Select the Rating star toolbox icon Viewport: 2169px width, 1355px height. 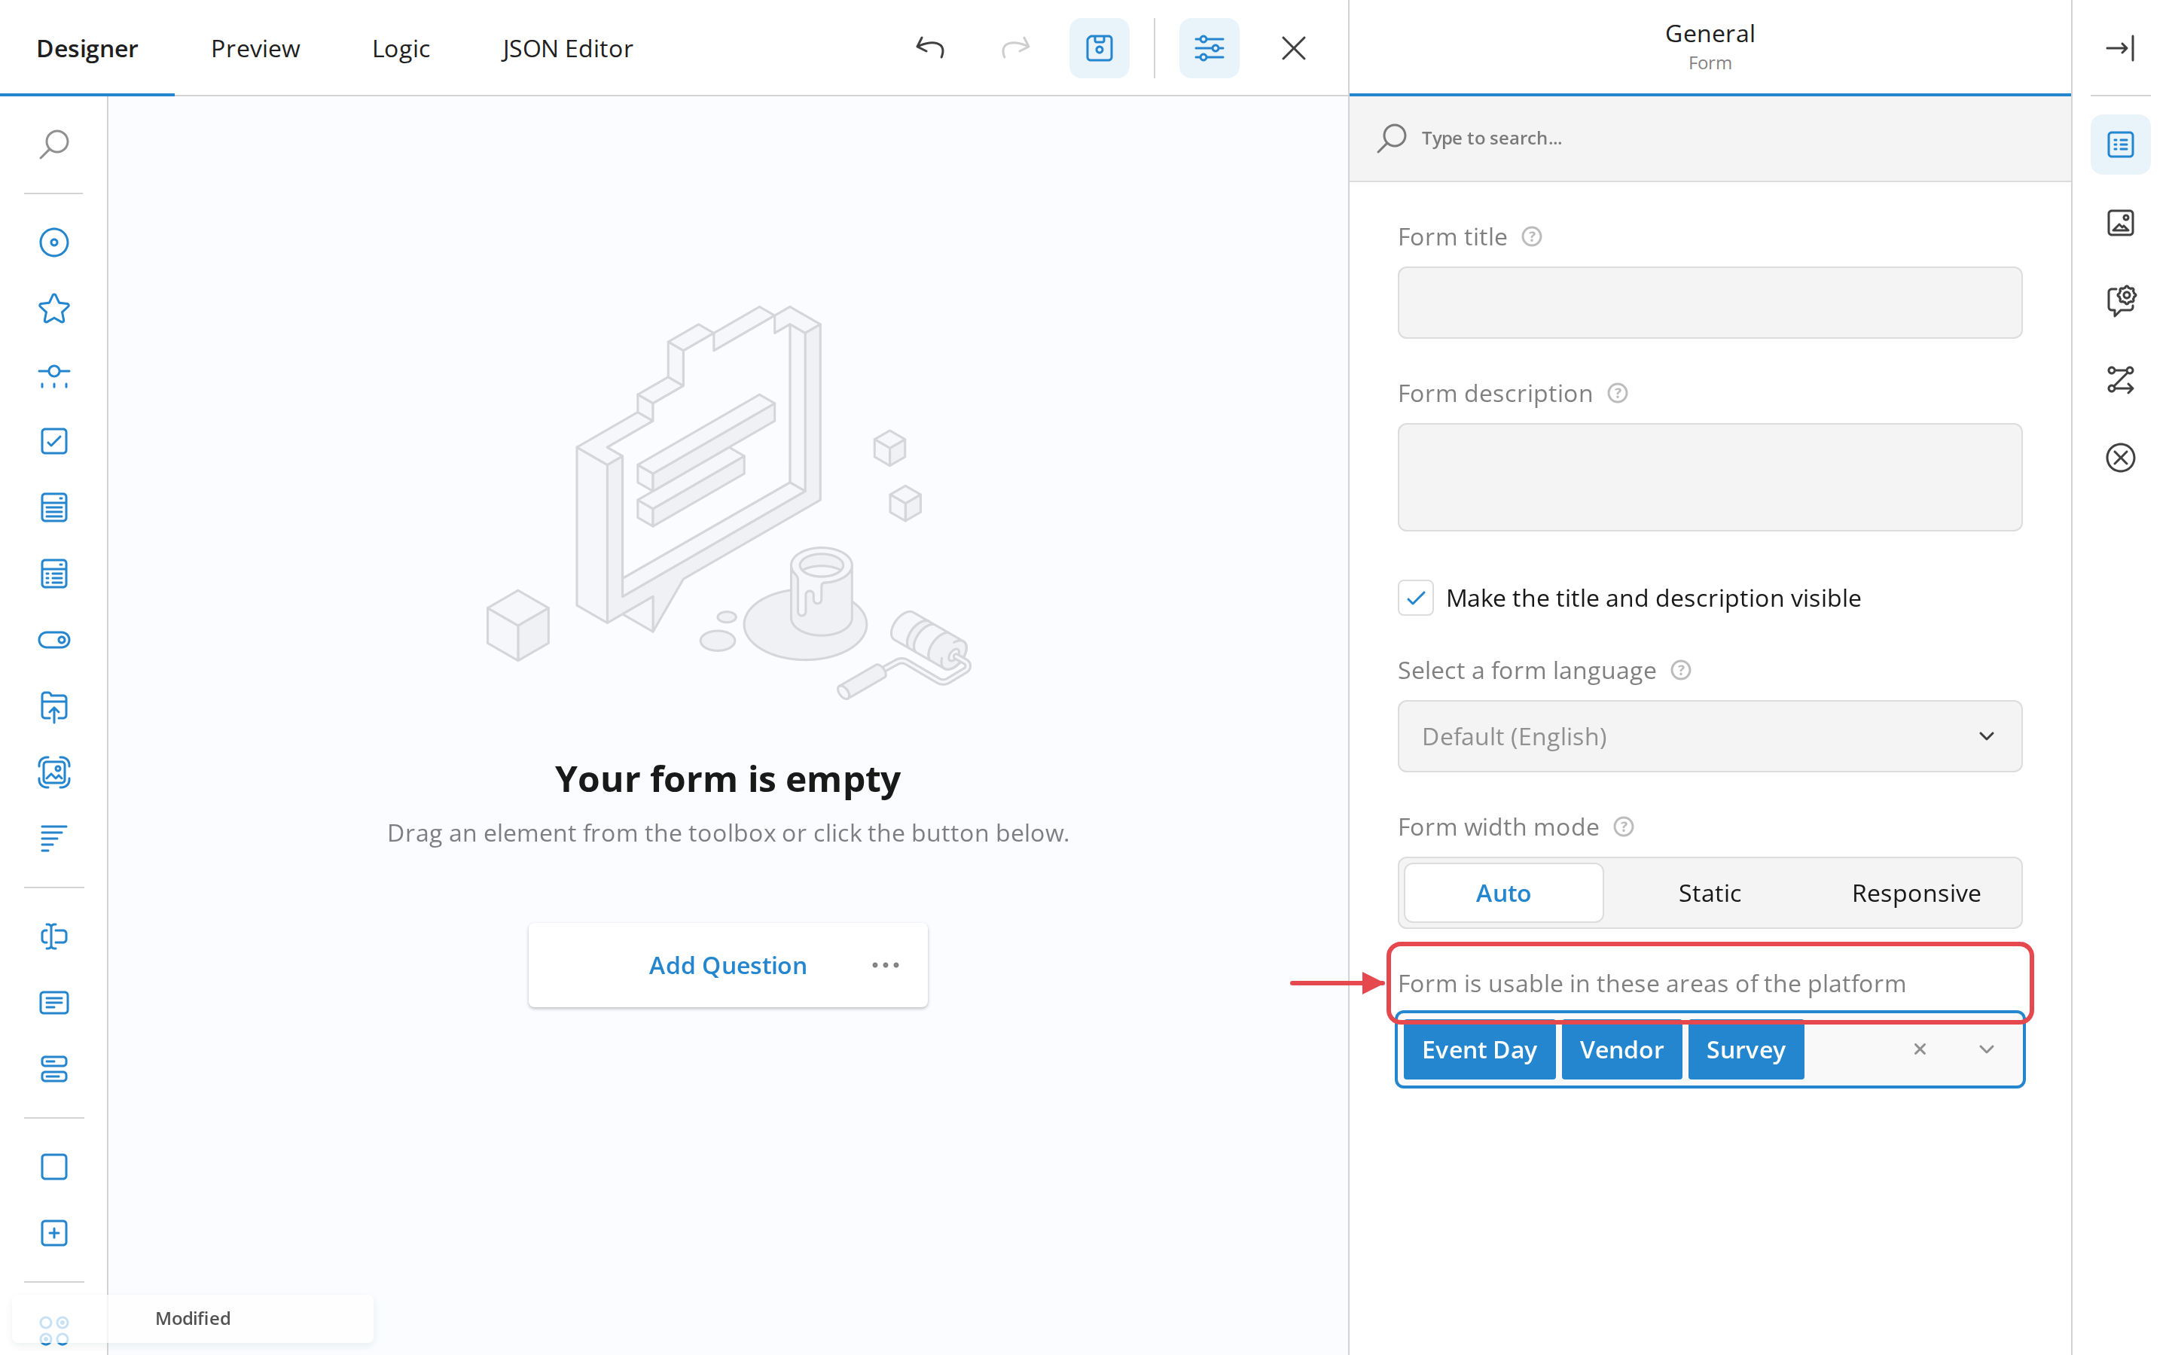click(53, 309)
